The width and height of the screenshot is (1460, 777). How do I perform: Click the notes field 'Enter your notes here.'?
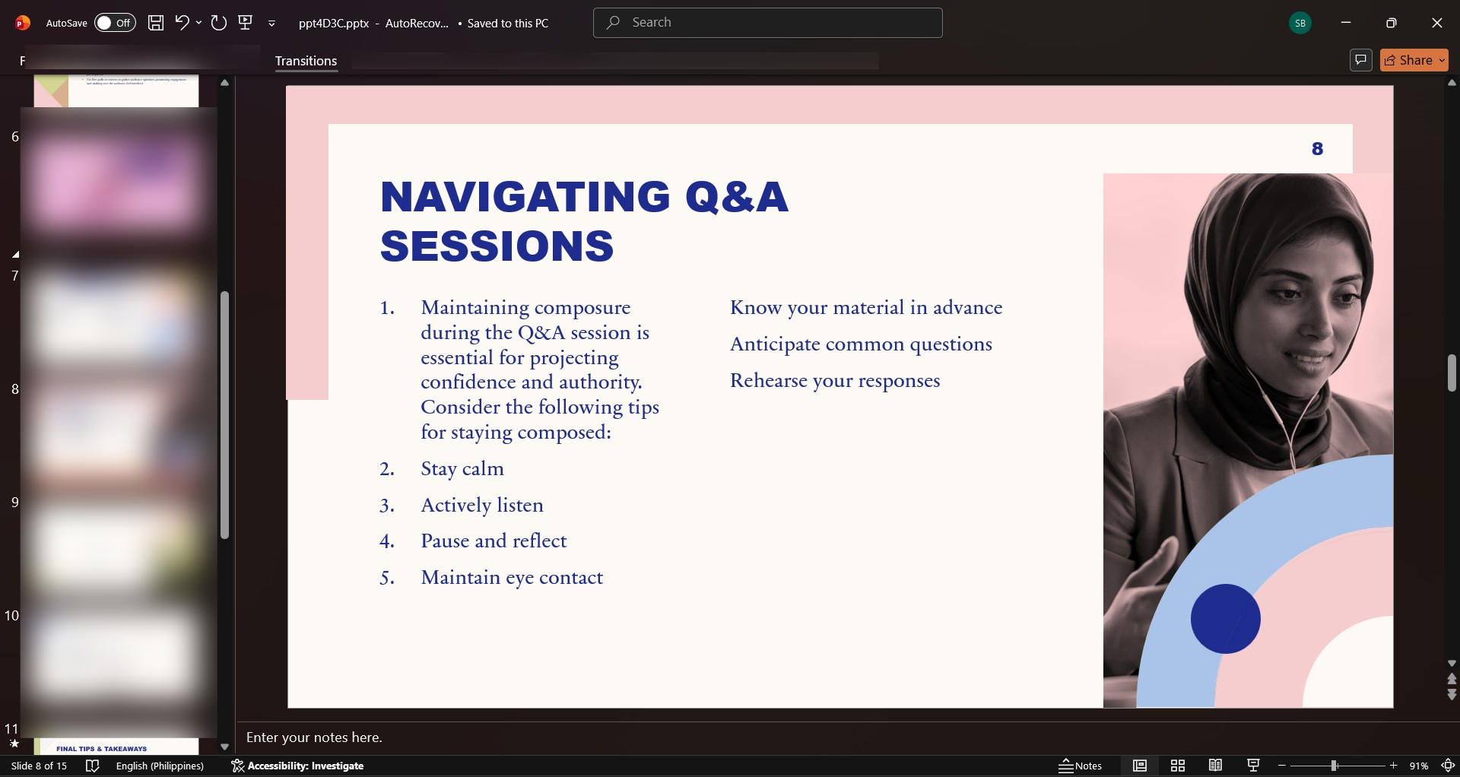314,737
